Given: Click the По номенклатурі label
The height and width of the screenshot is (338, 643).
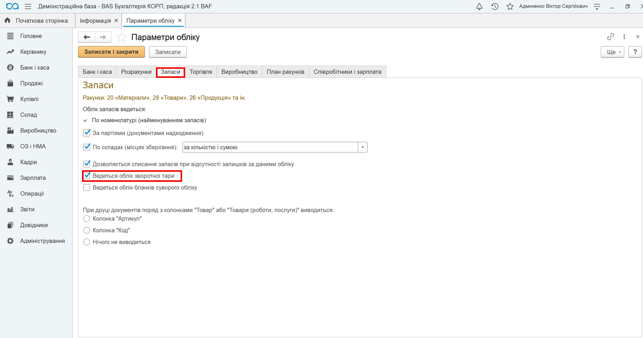Looking at the screenshot, I should [x=149, y=121].
